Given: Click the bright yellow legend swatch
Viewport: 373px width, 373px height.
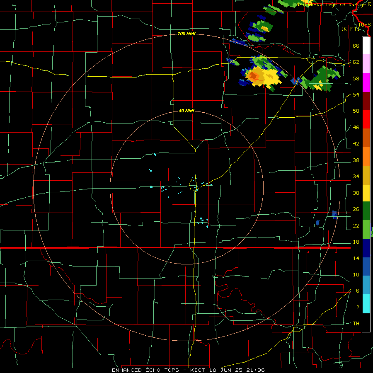Looking at the screenshot, I should click(366, 193).
